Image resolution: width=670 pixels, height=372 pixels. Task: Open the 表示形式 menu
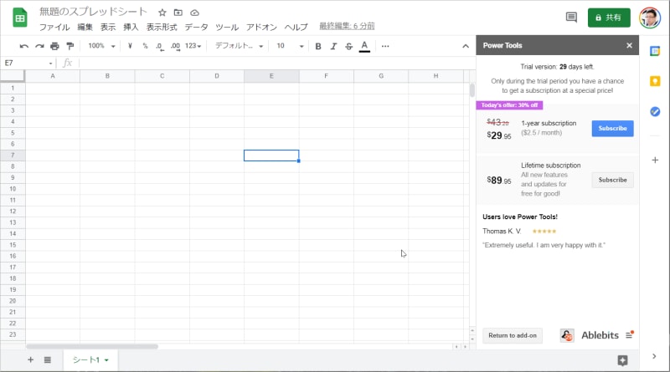pos(162,27)
